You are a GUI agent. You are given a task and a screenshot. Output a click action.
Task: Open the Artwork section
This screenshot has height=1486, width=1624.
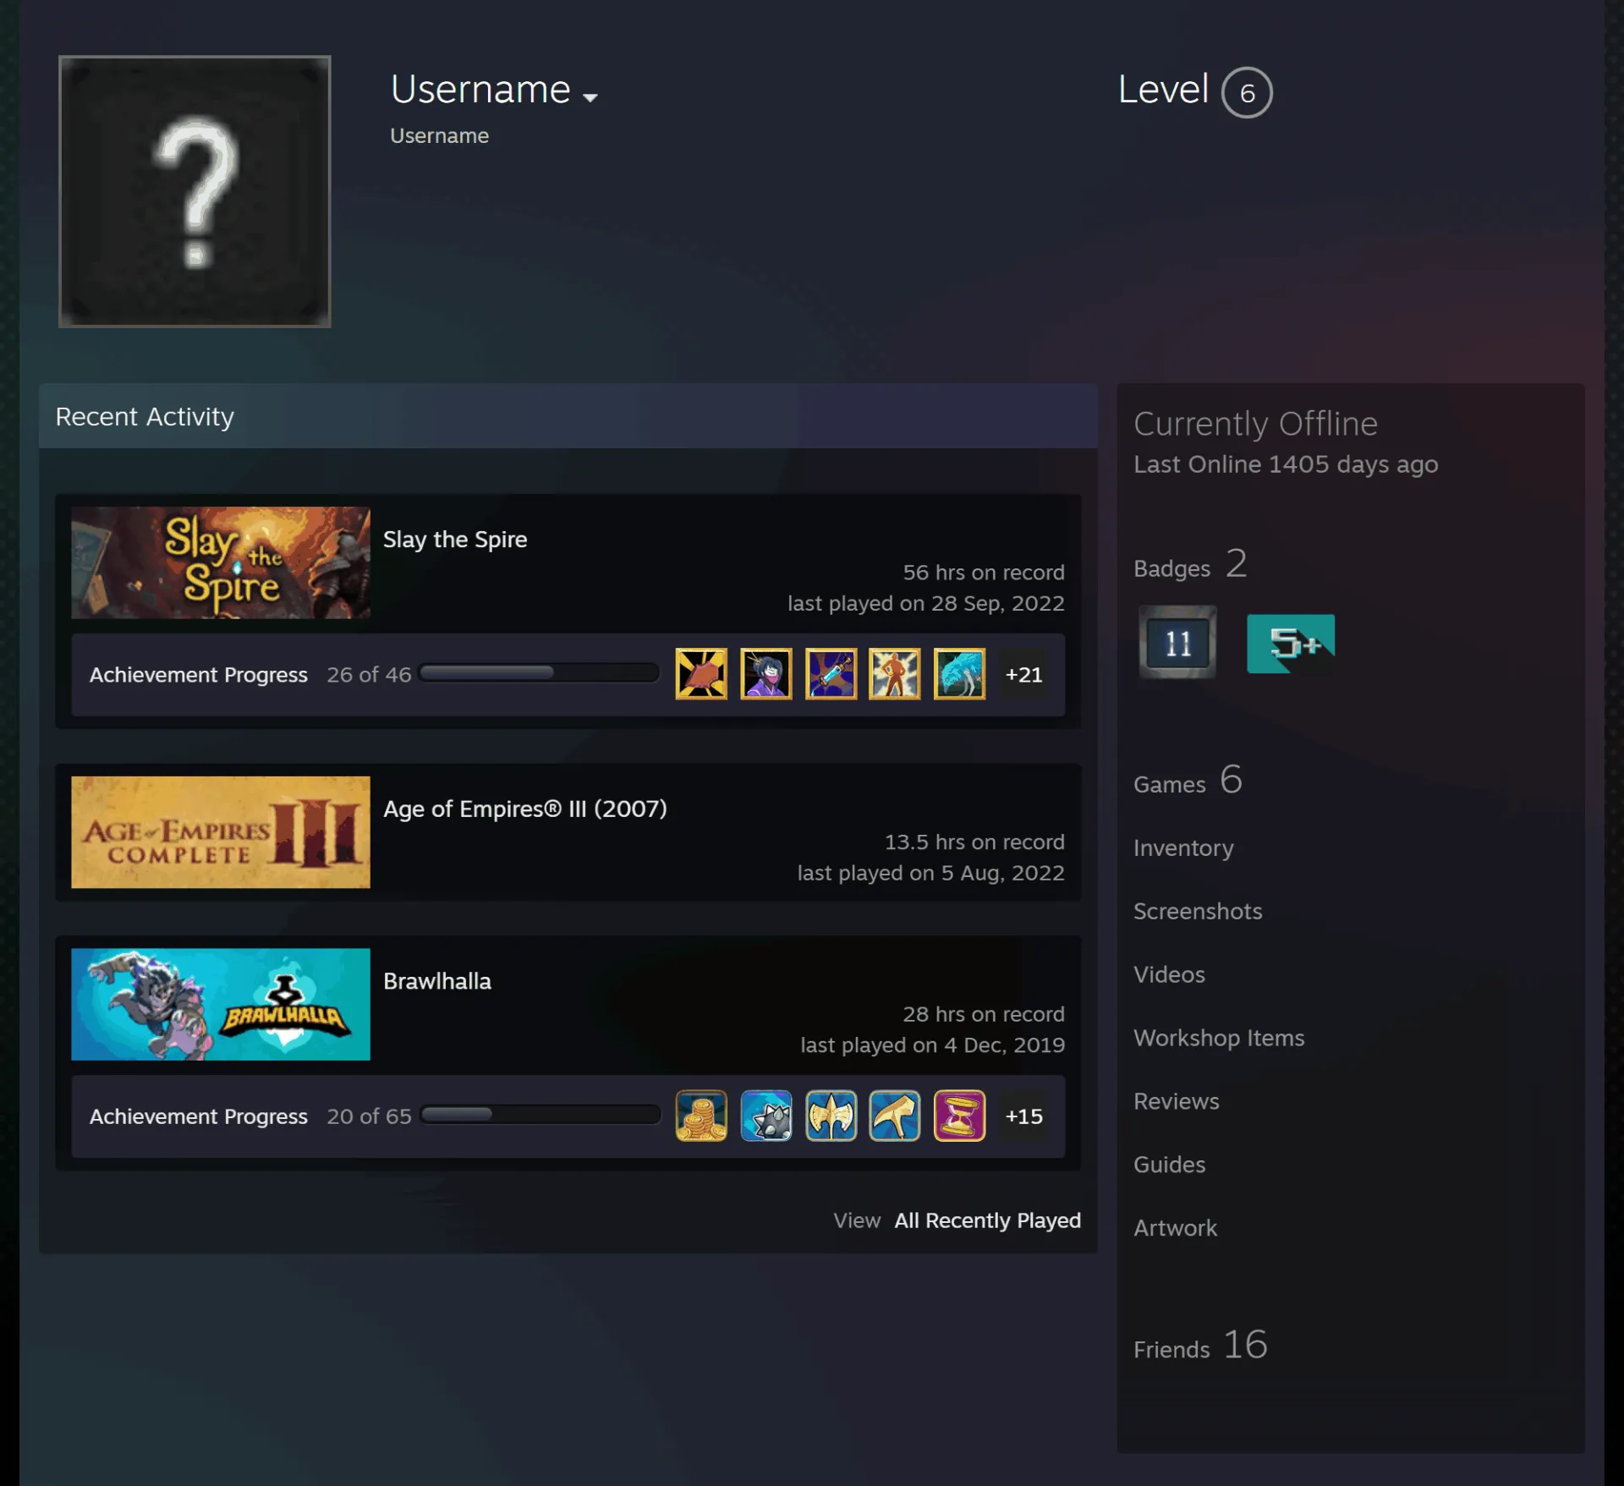point(1175,1229)
